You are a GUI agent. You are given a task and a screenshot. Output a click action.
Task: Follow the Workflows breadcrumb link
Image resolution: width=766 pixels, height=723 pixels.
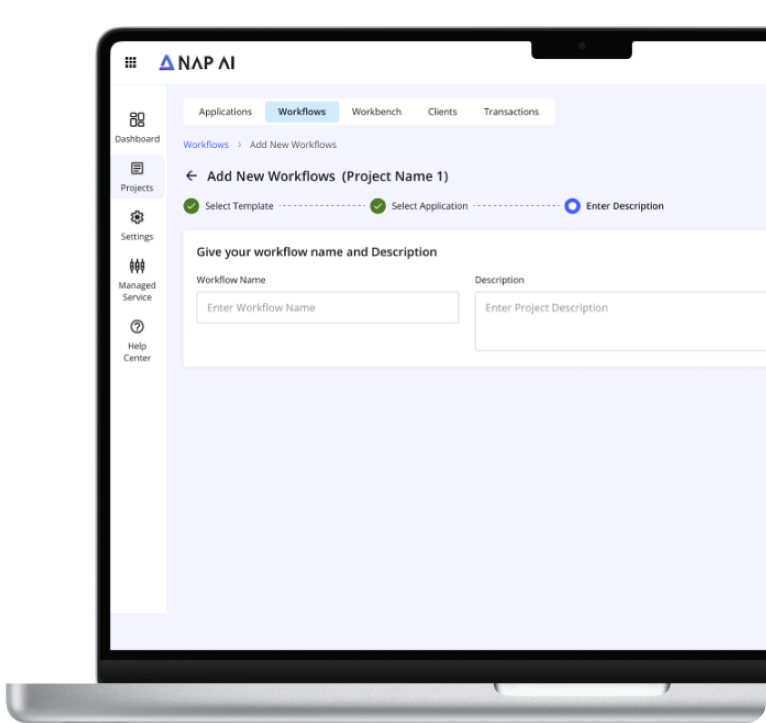pyautogui.click(x=206, y=145)
